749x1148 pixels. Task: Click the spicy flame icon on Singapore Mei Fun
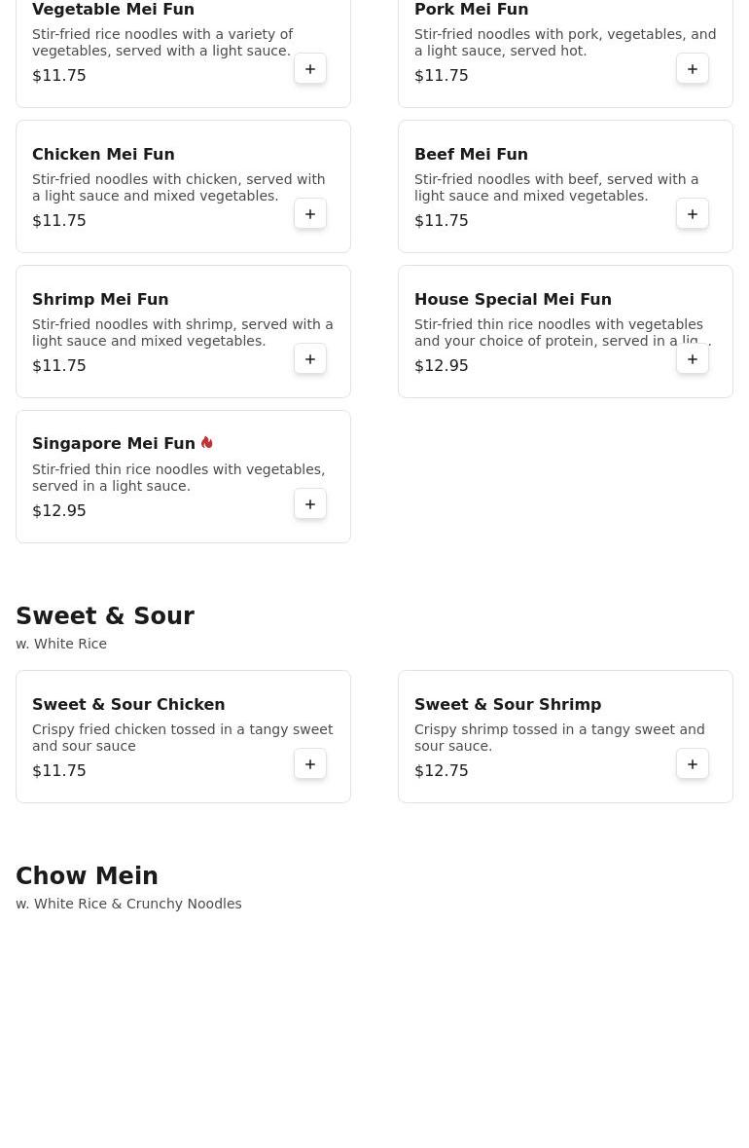[x=207, y=443]
